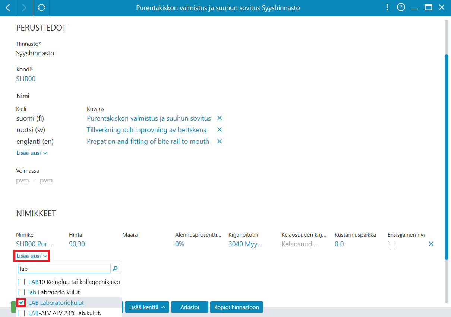This screenshot has height=317, width=451.
Task: Click the Kelaosuud... field
Action: (x=299, y=244)
